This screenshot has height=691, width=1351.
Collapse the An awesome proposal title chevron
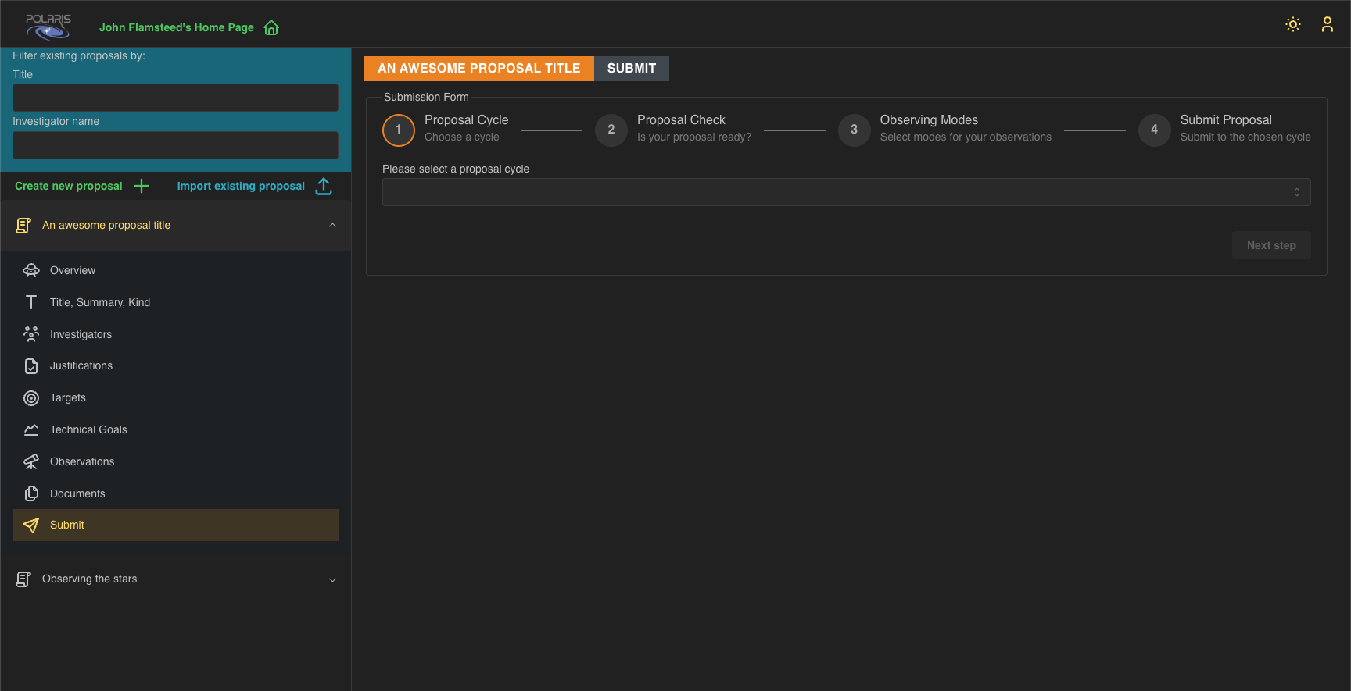click(x=332, y=226)
